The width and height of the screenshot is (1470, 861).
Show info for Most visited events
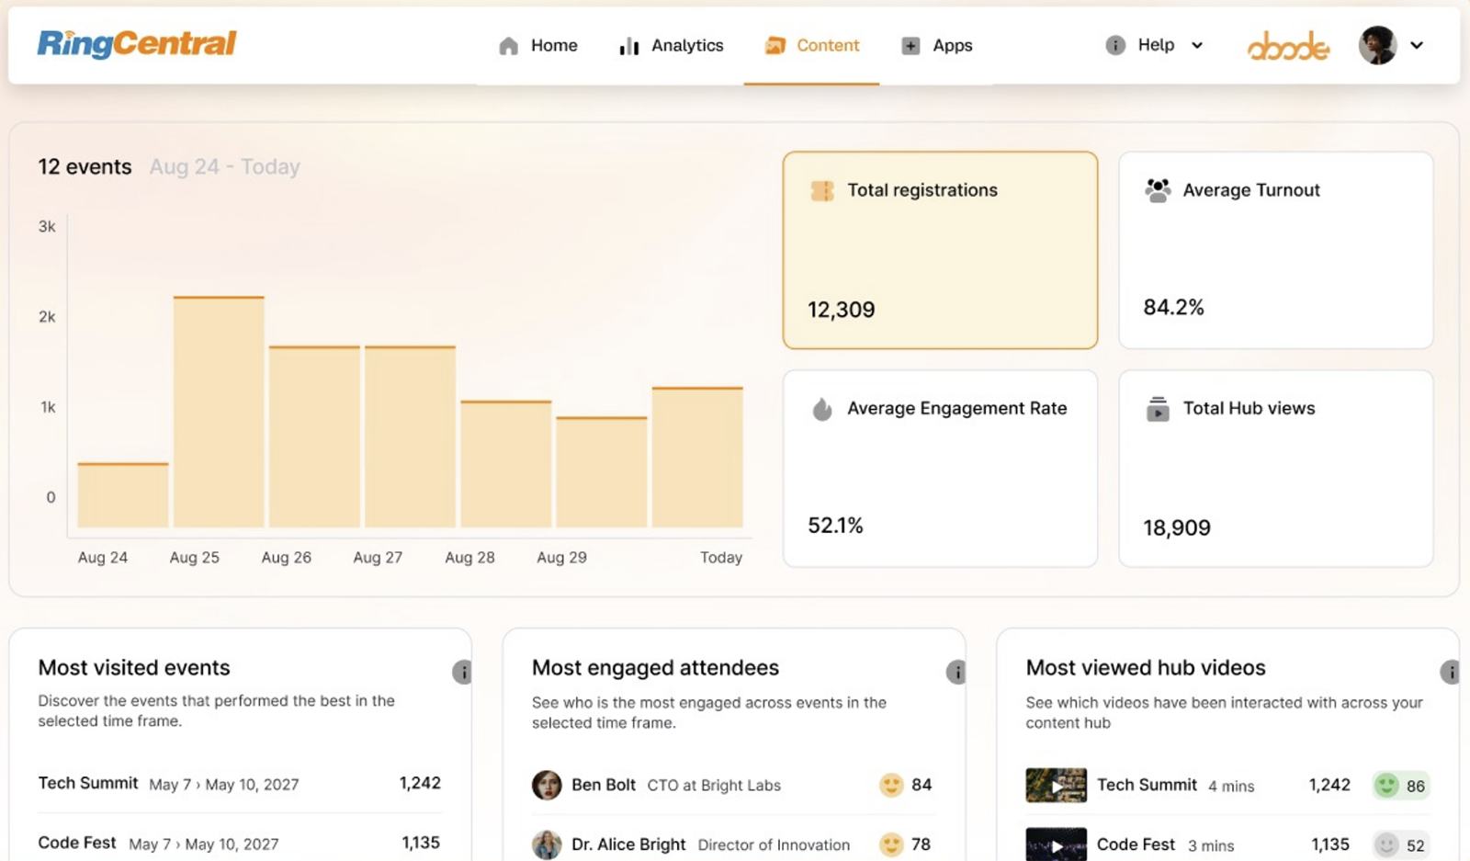[x=462, y=672]
